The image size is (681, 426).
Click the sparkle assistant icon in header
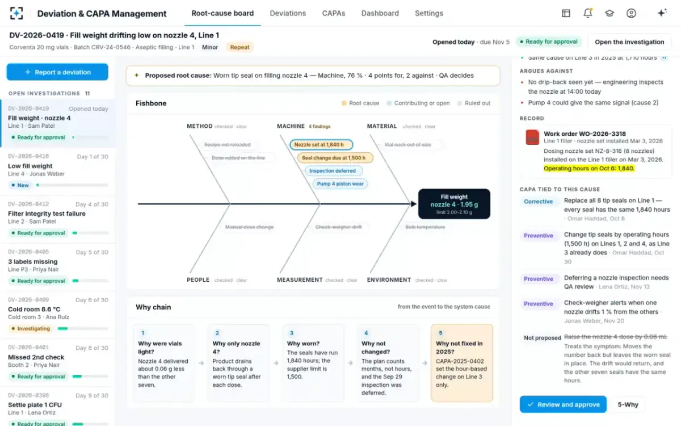[662, 13]
